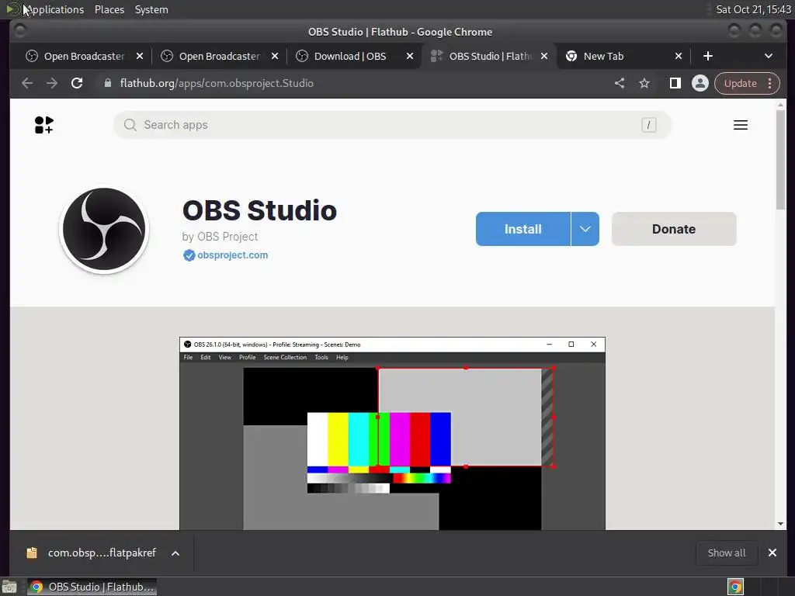Open the Places menu
Viewport: 795px width, 596px height.
click(x=109, y=9)
